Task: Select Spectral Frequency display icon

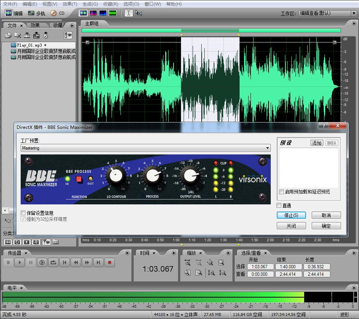Action: pos(93,13)
